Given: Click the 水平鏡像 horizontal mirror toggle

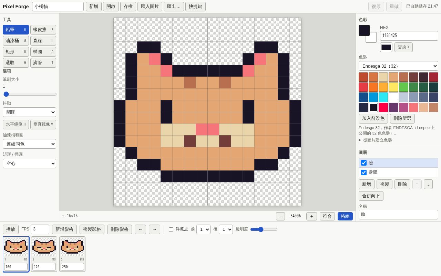Looking at the screenshot, I should [x=16, y=125].
